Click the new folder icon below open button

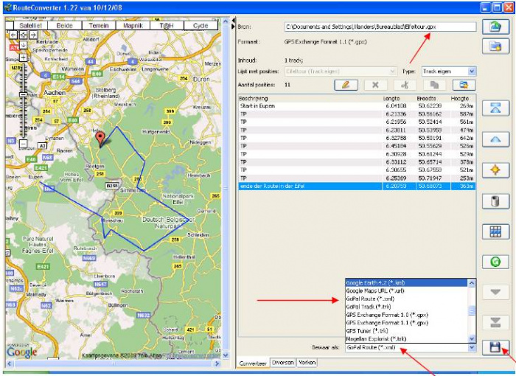point(495,46)
